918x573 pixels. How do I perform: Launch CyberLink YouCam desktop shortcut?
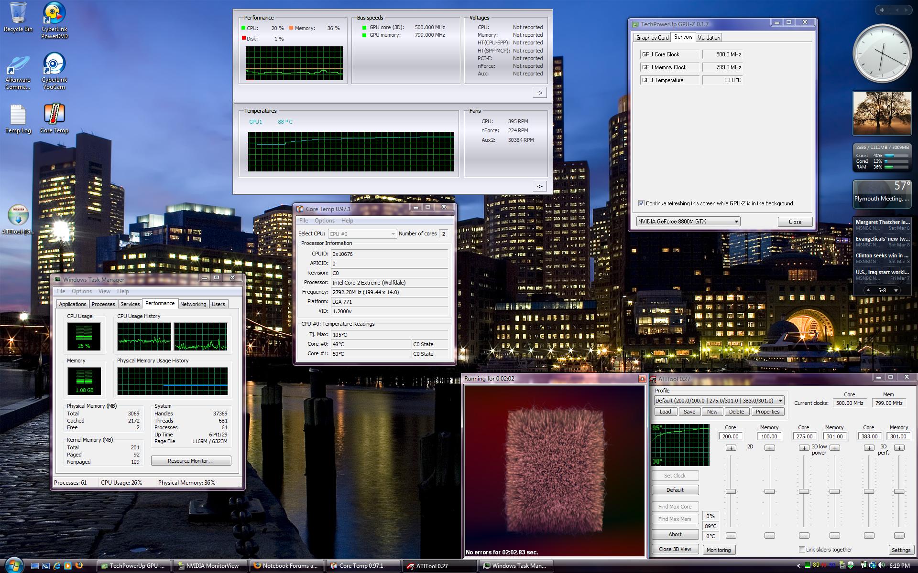tap(54, 71)
